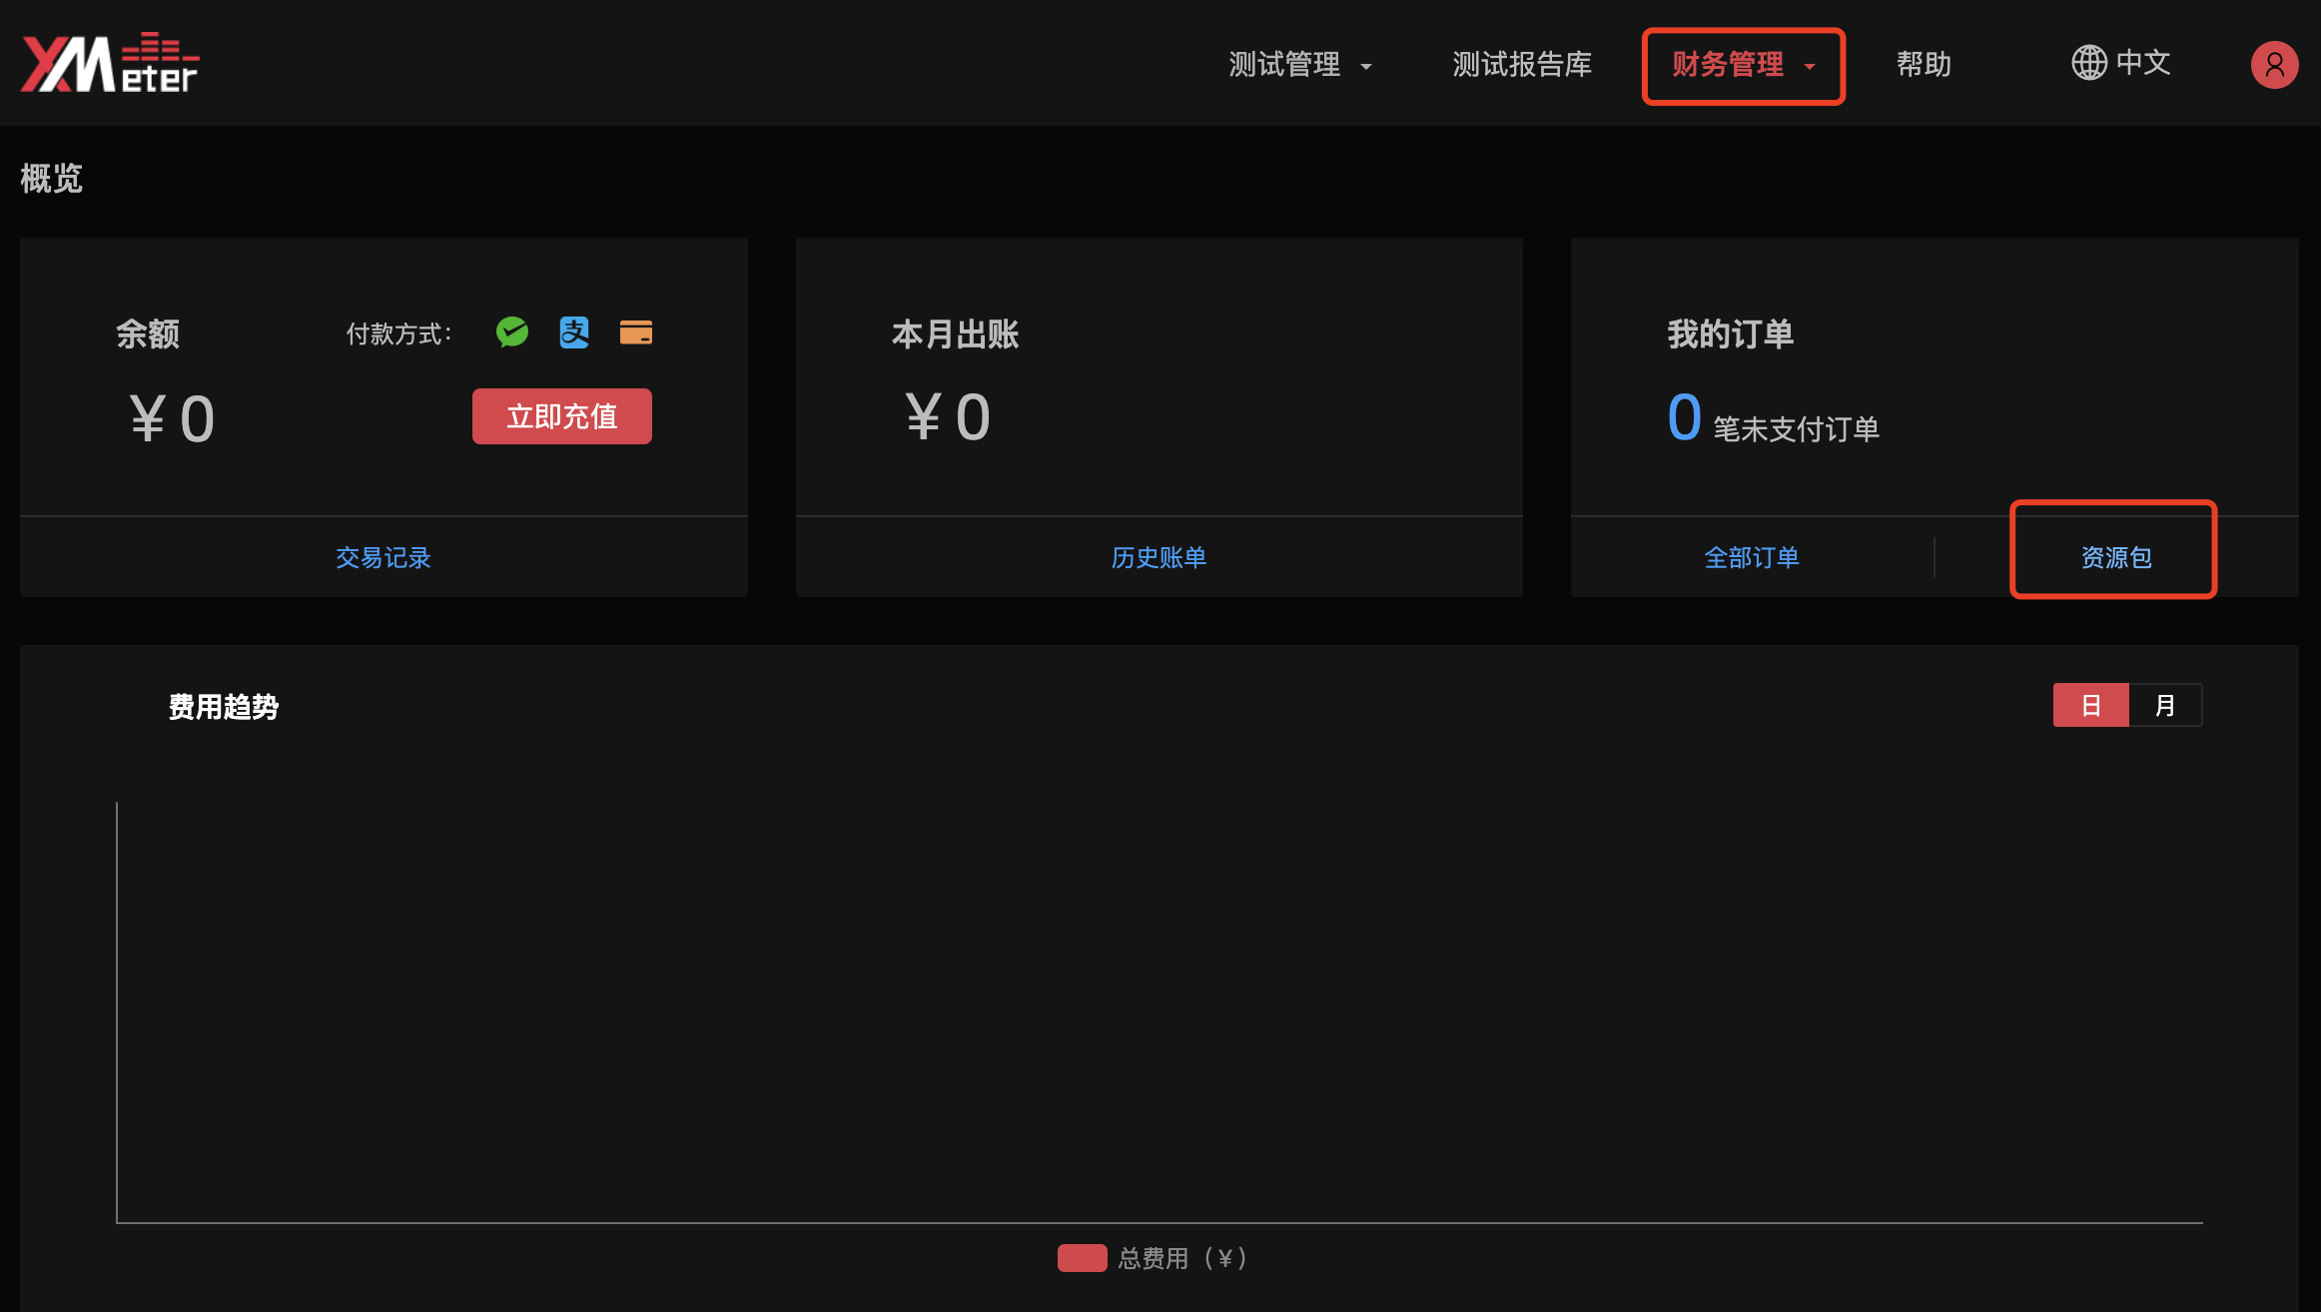This screenshot has height=1312, width=2321.
Task: Click the 概览 page heading
Action: [x=52, y=179]
